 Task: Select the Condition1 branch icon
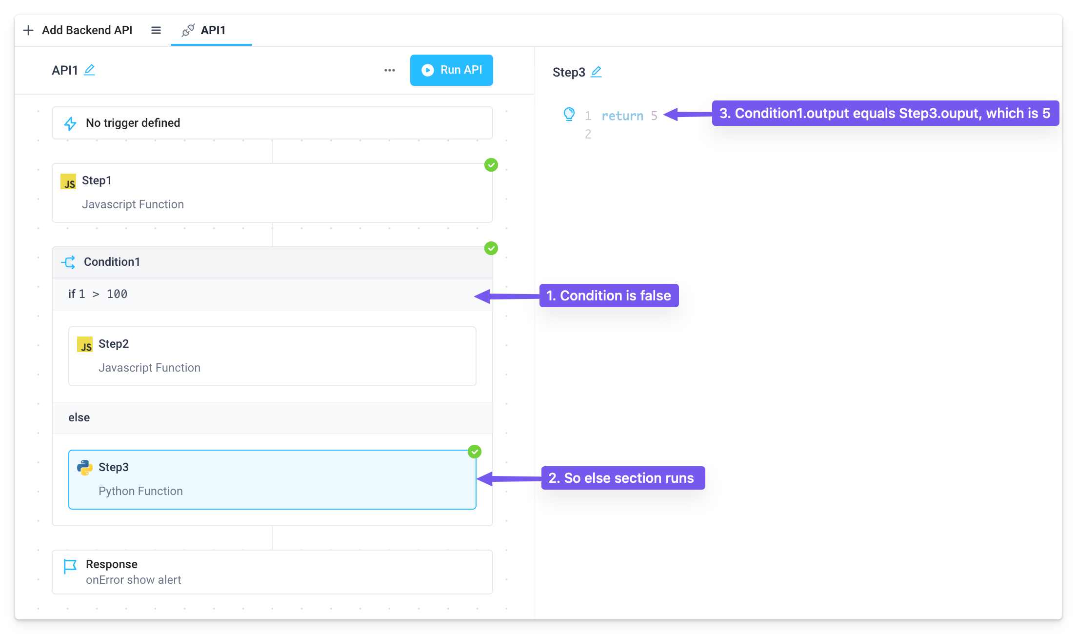tap(69, 262)
